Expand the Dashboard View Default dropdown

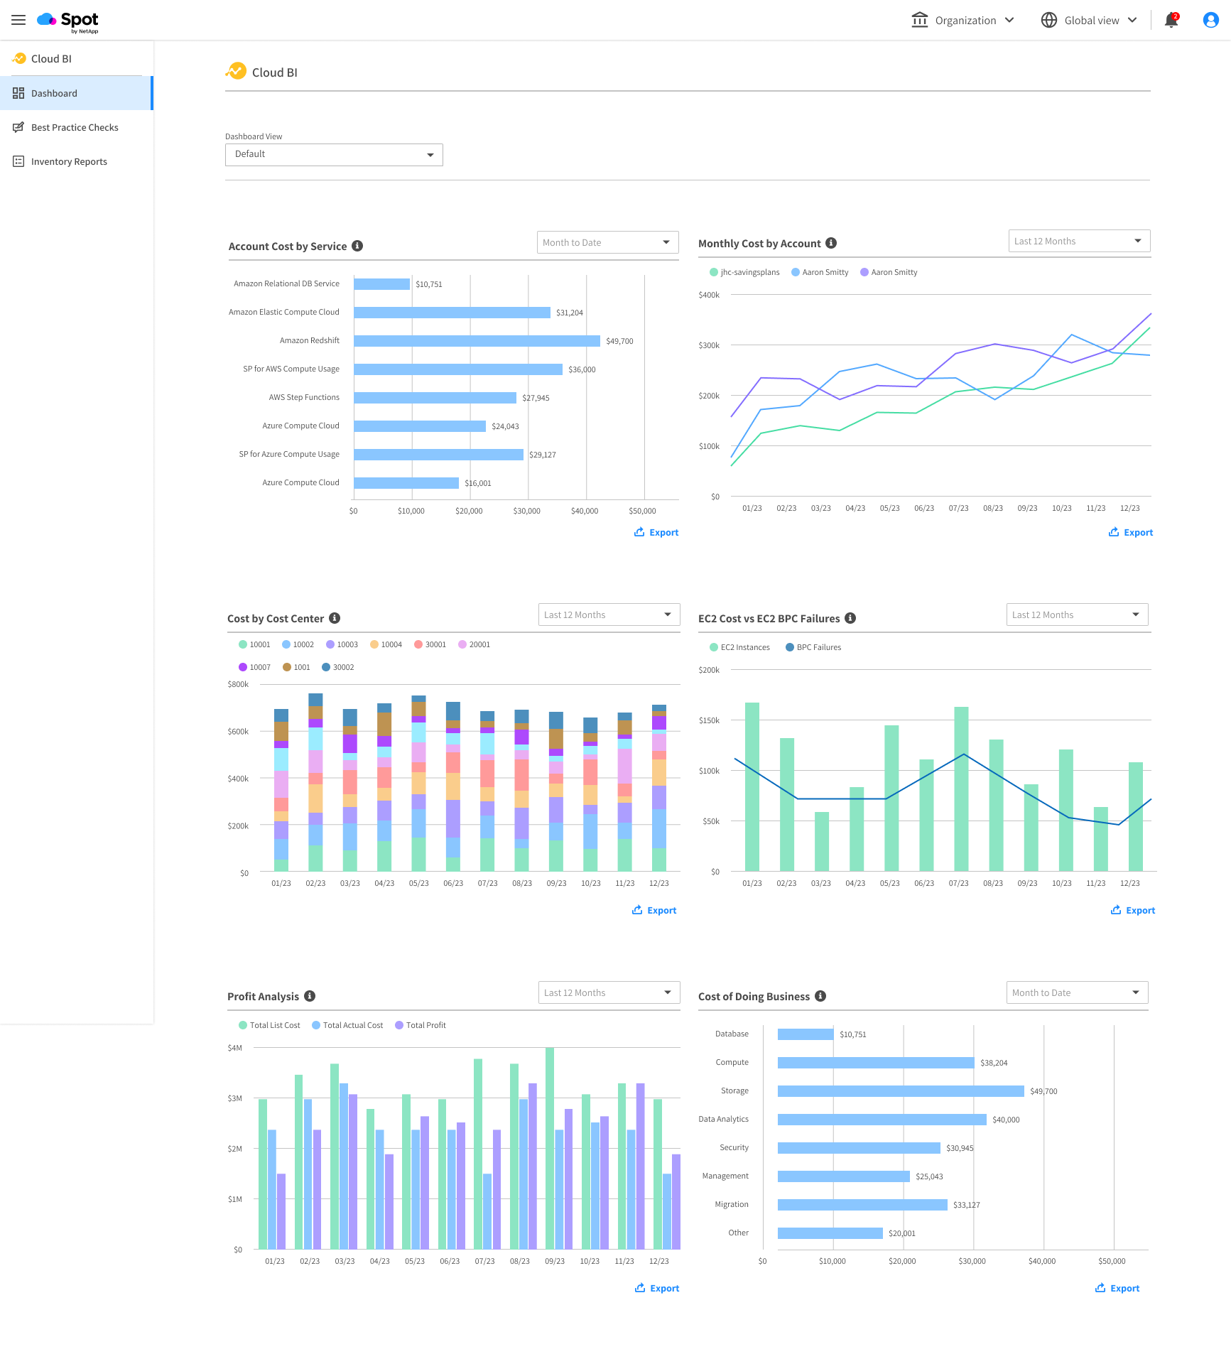(334, 155)
